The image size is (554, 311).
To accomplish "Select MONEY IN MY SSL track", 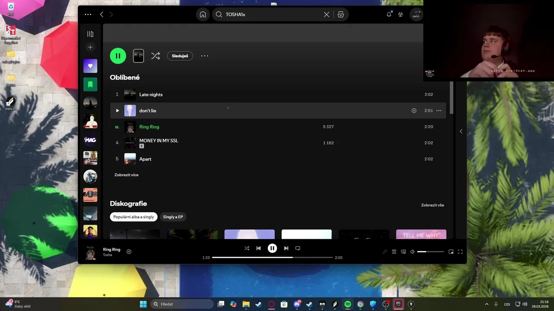I will [278, 143].
